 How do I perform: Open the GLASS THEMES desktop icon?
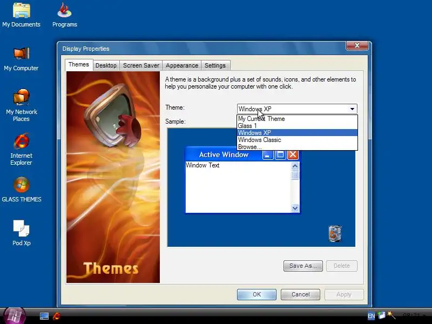21,190
